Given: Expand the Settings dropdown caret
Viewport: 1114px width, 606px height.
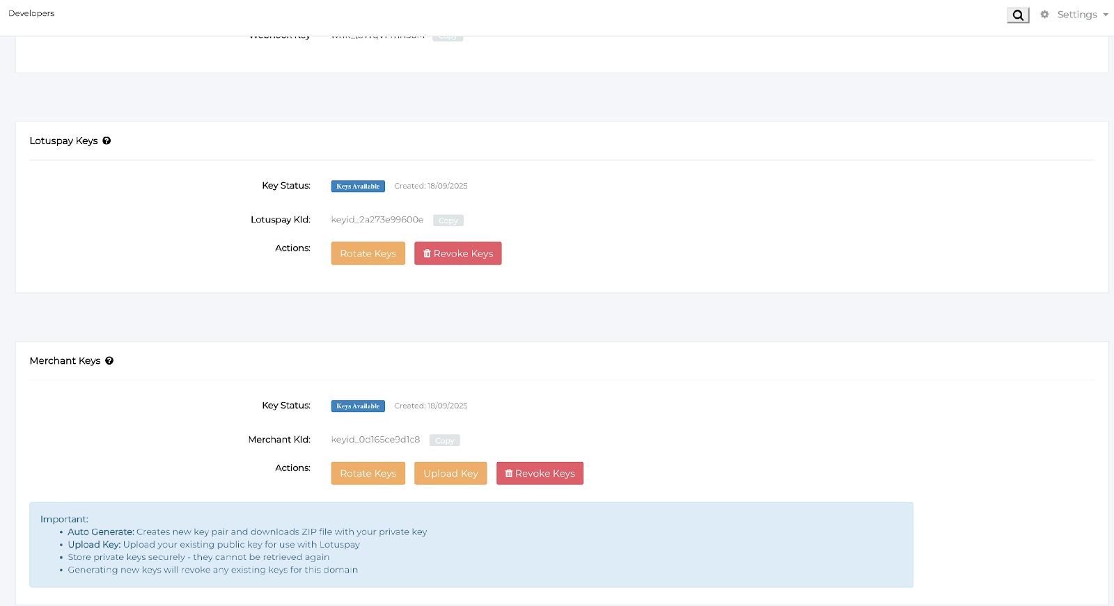Looking at the screenshot, I should click(x=1106, y=15).
